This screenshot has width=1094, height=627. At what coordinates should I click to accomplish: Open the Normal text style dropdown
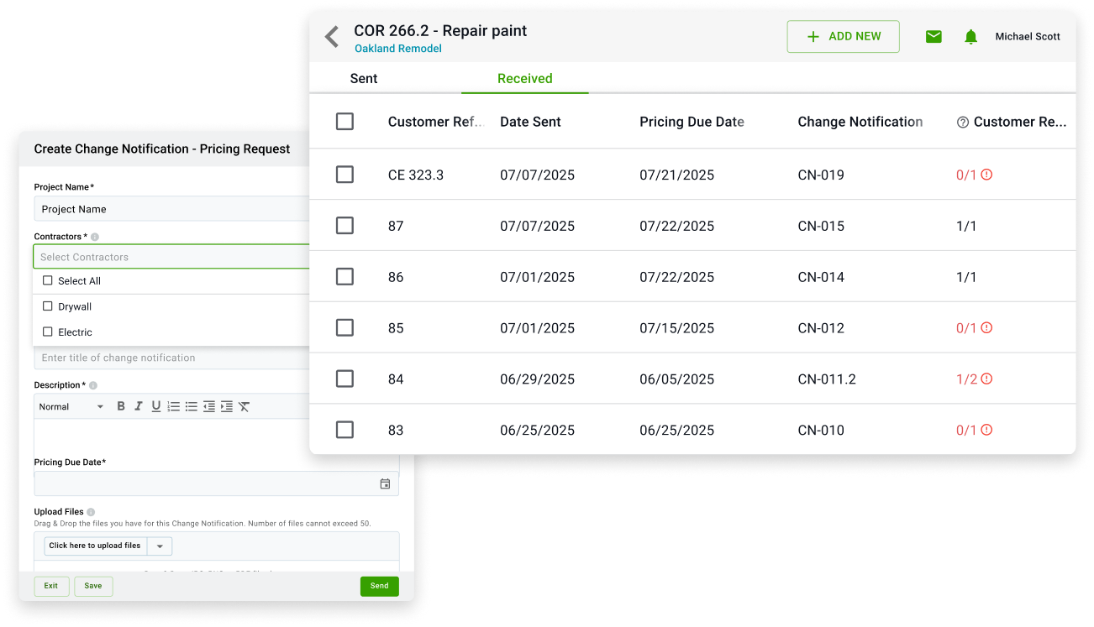click(71, 406)
